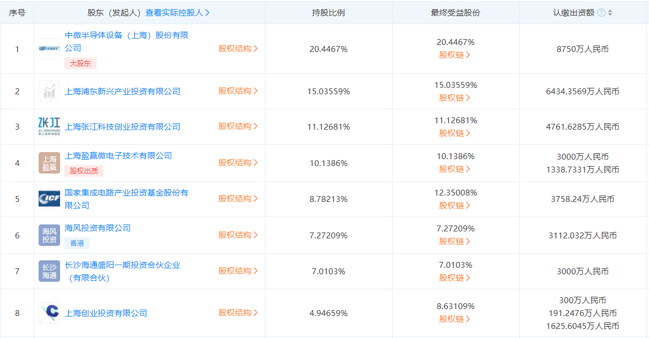The image size is (649, 338).
Task: Click the 香港 tag under 海风投资
Action: [77, 243]
